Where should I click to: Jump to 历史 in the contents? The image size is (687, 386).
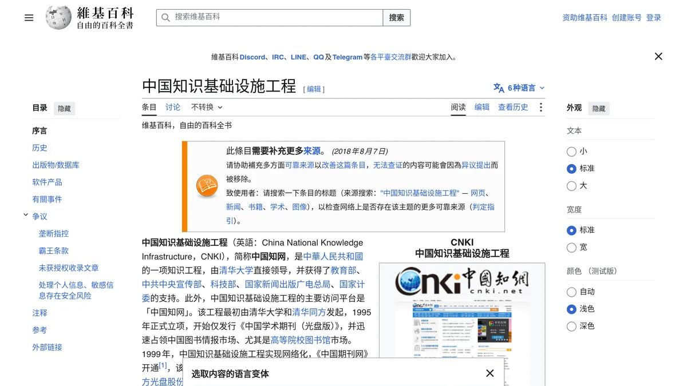[x=40, y=148]
